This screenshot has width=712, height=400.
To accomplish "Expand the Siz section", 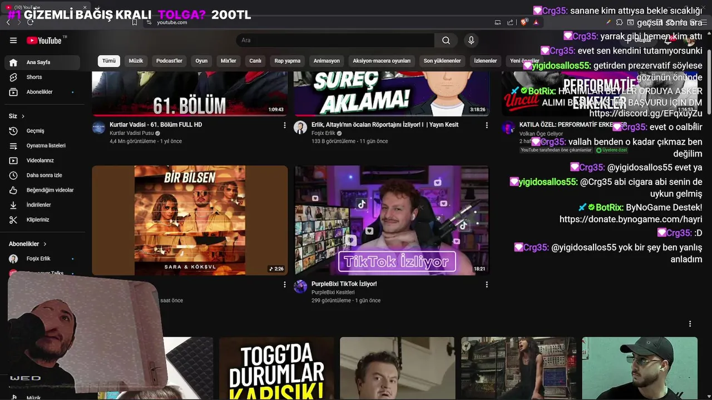I will click(x=17, y=116).
